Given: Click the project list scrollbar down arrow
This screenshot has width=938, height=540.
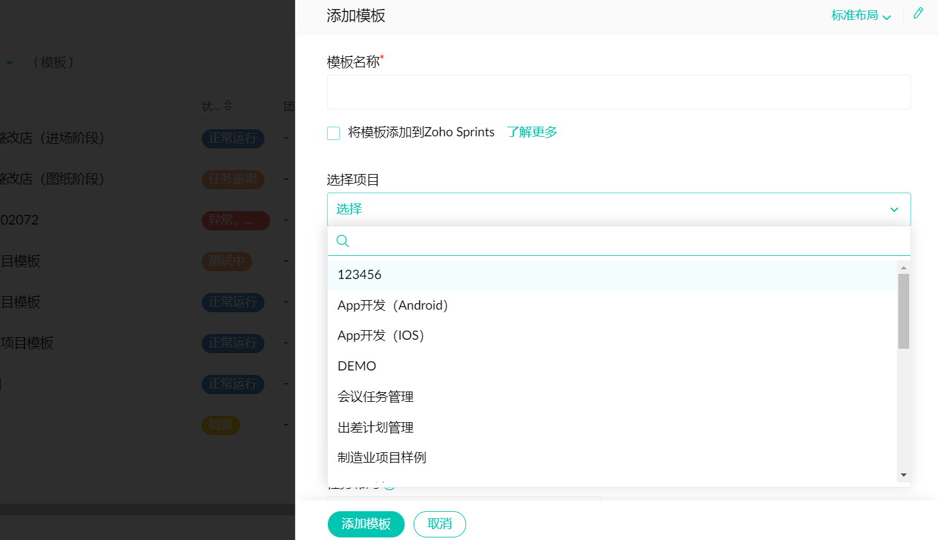Looking at the screenshot, I should coord(903,475).
